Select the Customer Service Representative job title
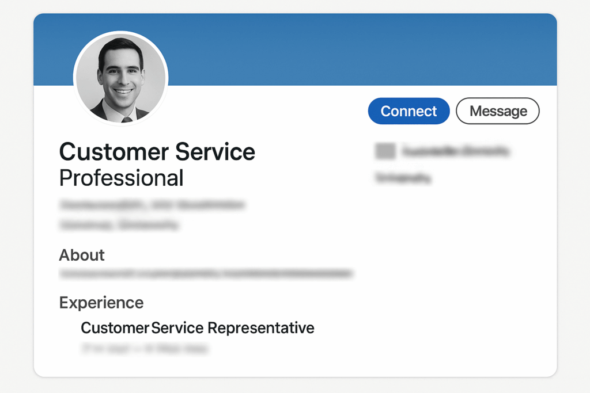 click(197, 328)
